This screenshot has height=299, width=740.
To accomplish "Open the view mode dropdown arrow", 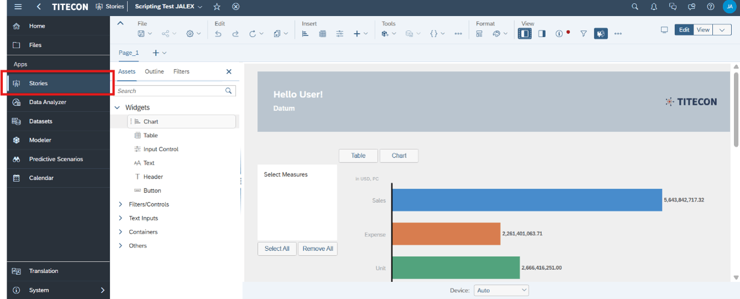I will click(x=722, y=30).
